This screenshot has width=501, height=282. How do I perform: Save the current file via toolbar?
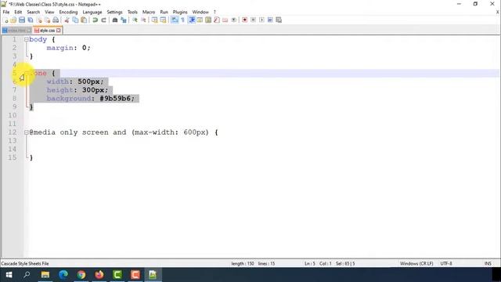coord(22,20)
